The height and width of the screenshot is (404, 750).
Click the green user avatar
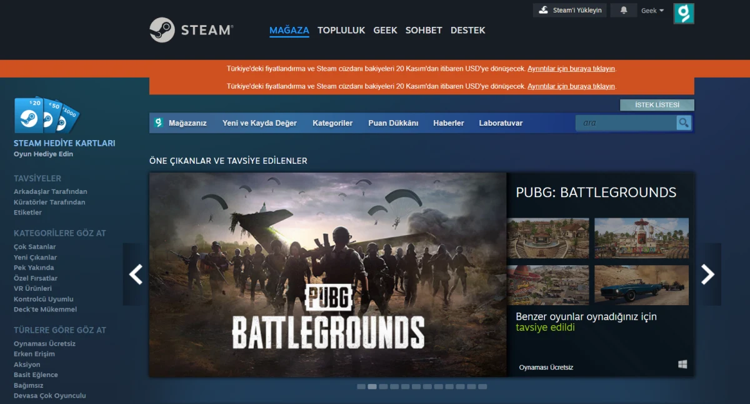pyautogui.click(x=684, y=13)
